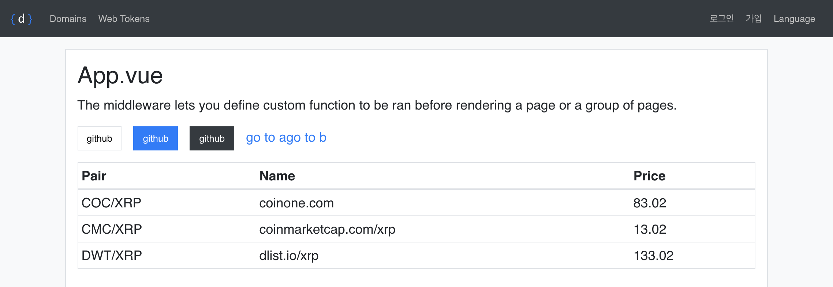Go to Web Tokens page
This screenshot has height=287, width=833.
coord(124,19)
